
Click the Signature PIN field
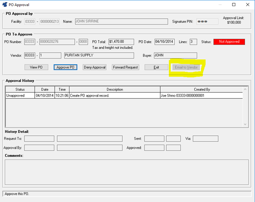207,22
